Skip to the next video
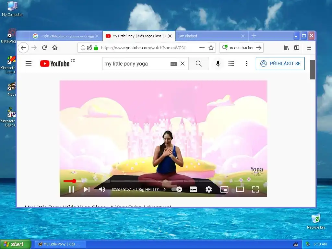Image resolution: width=332 pixels, height=249 pixels. coord(87,189)
